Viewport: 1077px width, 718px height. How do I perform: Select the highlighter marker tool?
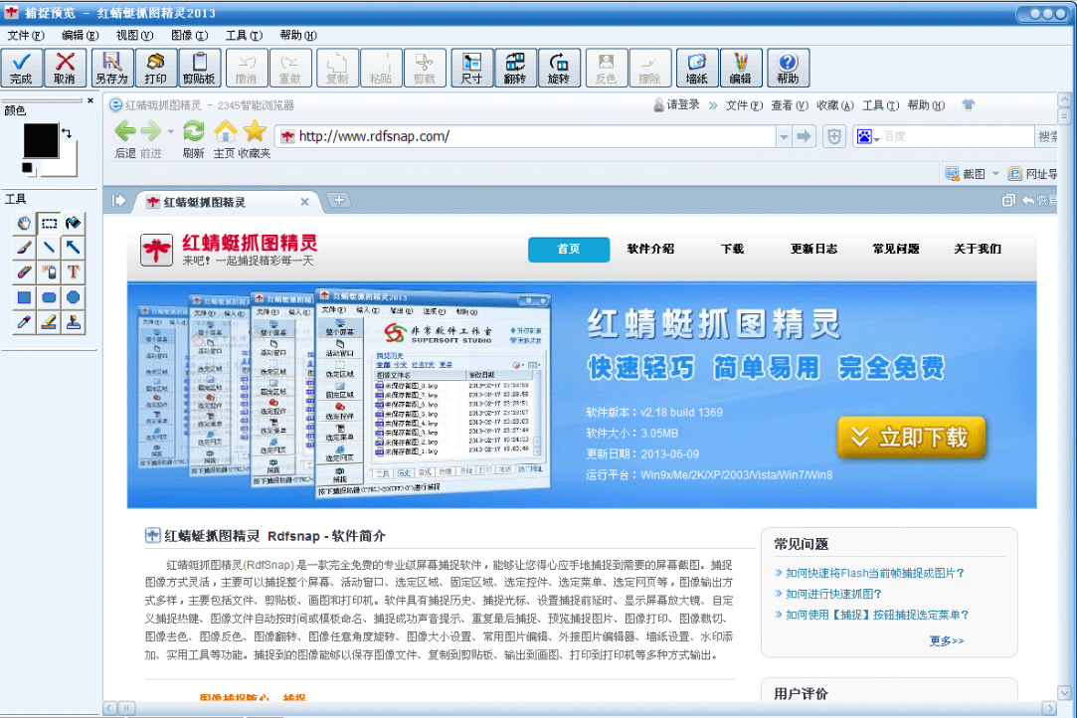coord(49,322)
